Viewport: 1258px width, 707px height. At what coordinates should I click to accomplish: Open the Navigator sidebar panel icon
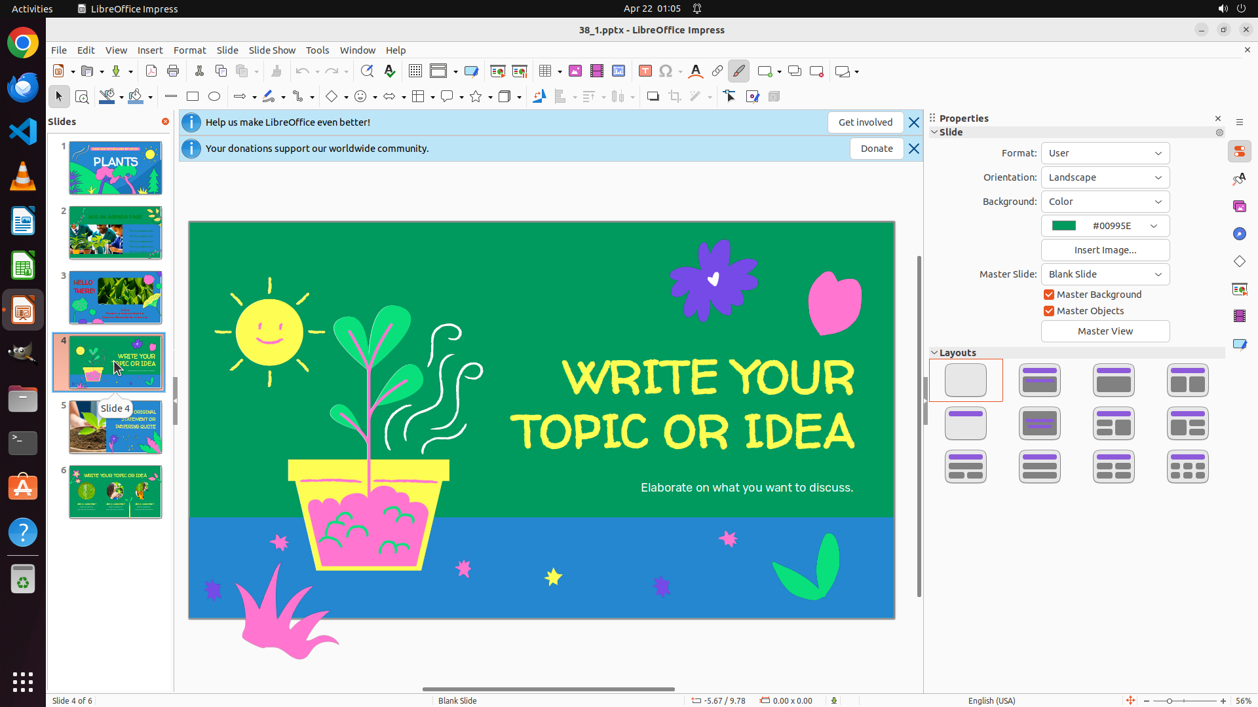tap(1239, 234)
